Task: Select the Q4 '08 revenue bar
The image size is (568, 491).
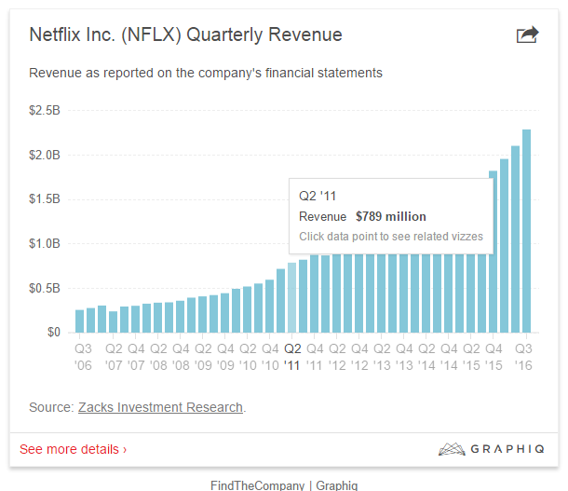Action: coord(181,317)
